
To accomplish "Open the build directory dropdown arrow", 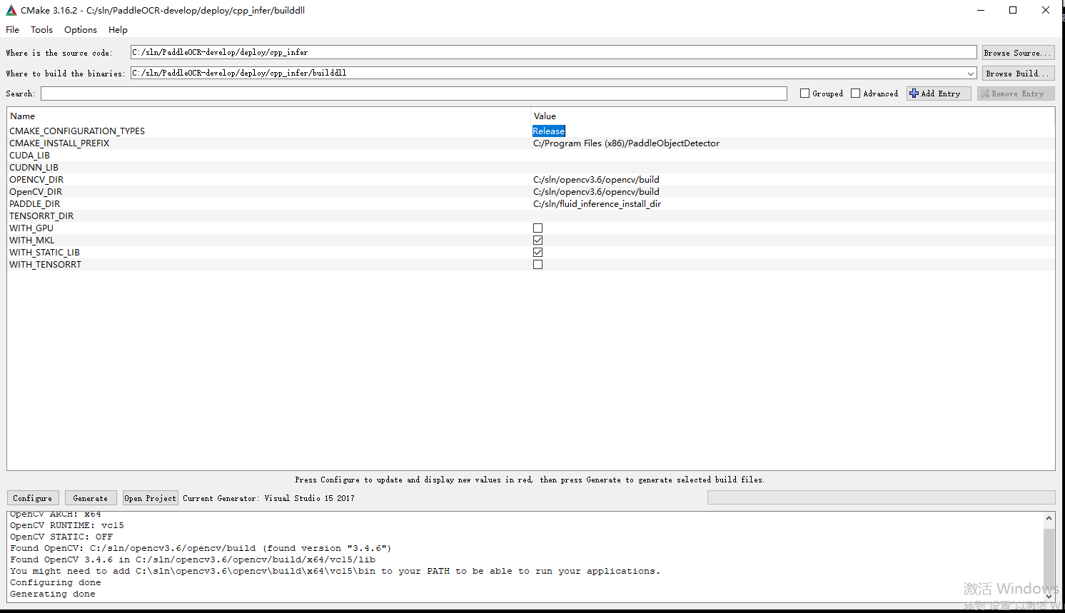I will 971,72.
